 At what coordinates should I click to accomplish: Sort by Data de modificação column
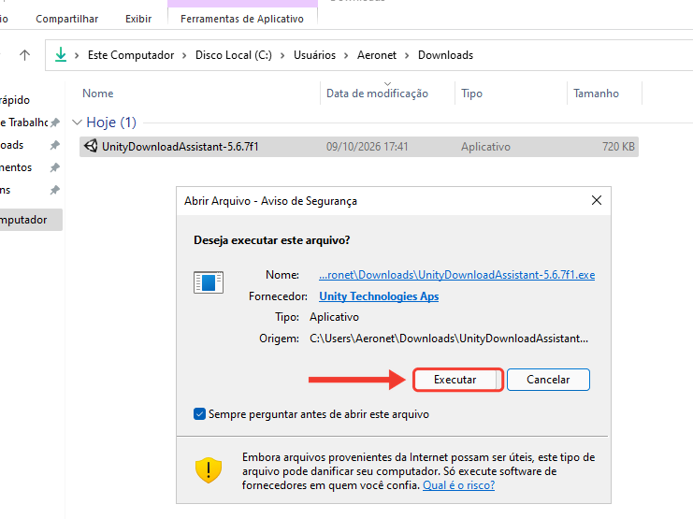tap(387, 94)
